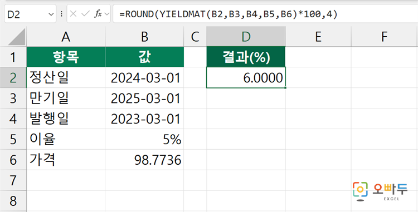Select row 2 header
418x212 pixels.
pyautogui.click(x=13, y=78)
